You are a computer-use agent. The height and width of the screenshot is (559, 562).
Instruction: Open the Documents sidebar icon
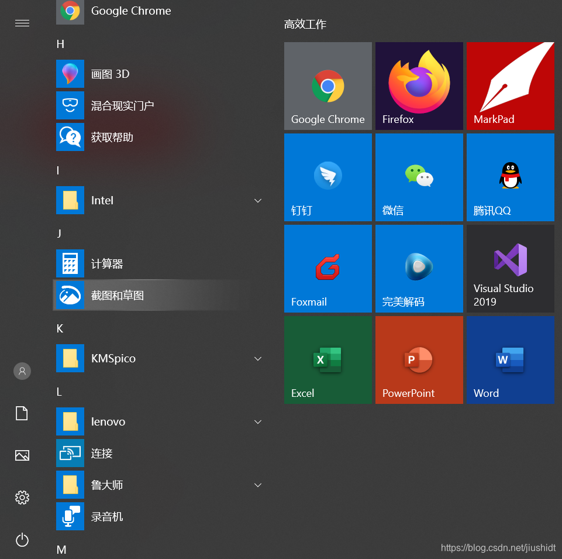click(22, 413)
